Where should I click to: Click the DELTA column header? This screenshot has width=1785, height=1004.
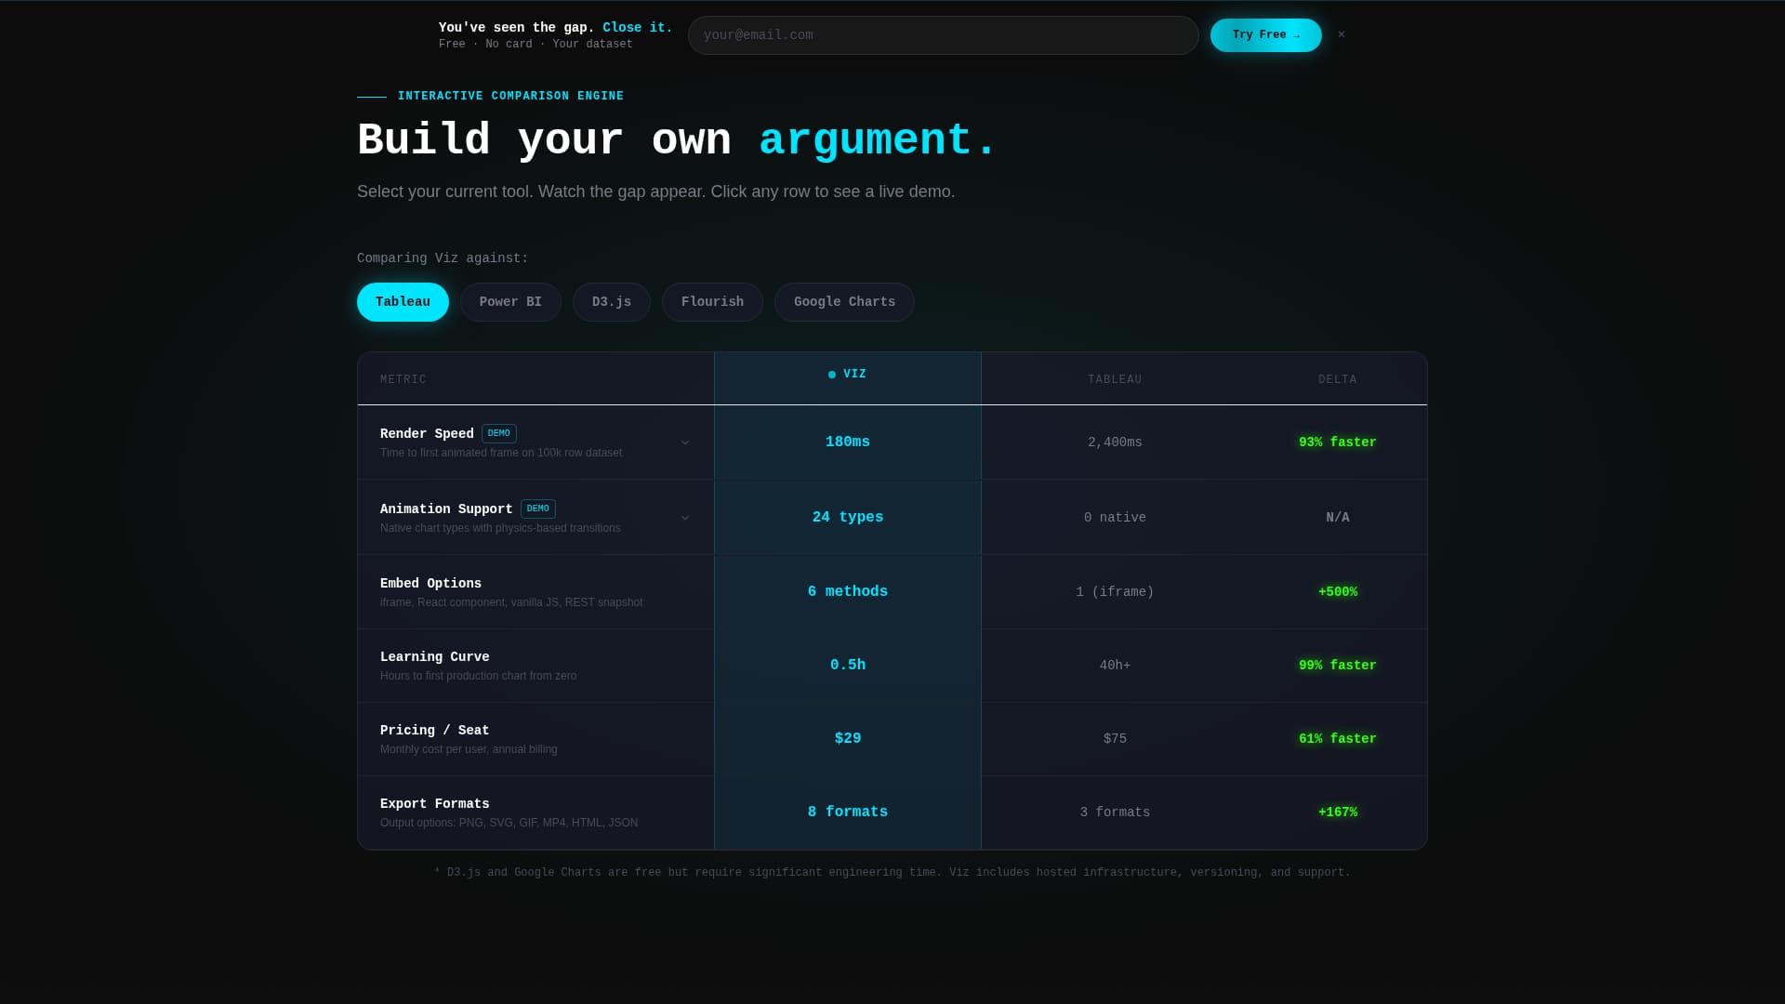(1337, 379)
